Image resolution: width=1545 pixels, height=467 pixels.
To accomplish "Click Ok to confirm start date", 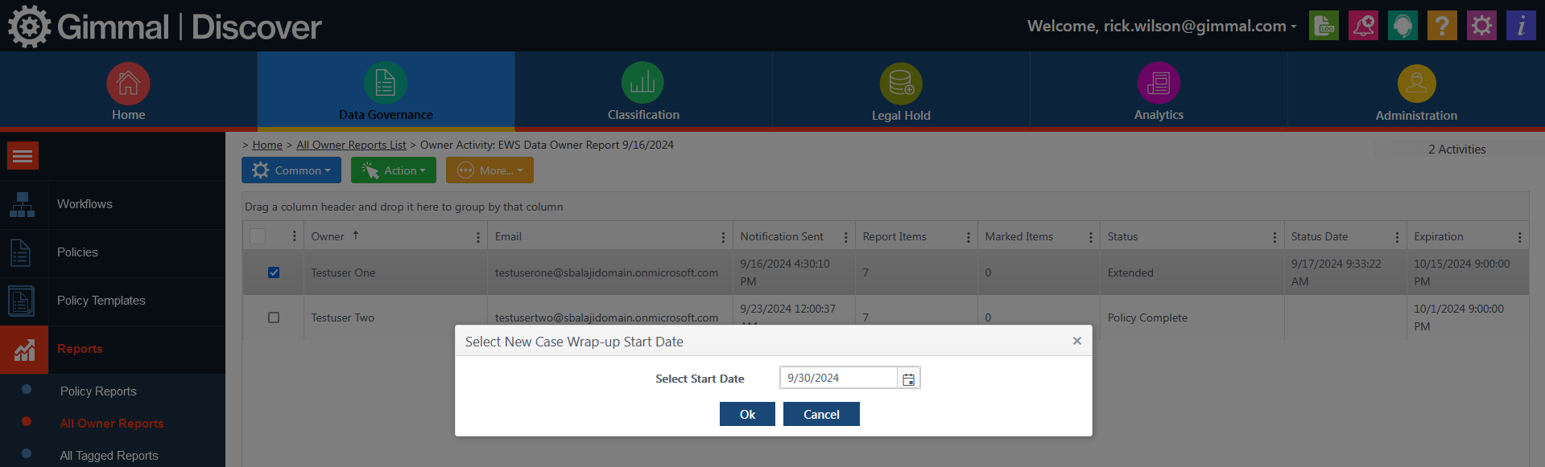I will click(747, 415).
